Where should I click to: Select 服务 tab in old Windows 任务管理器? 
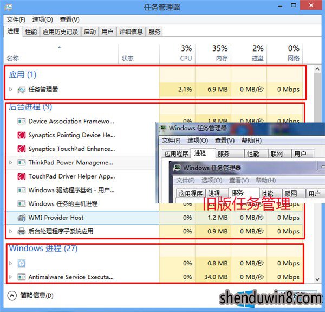tap(230, 154)
